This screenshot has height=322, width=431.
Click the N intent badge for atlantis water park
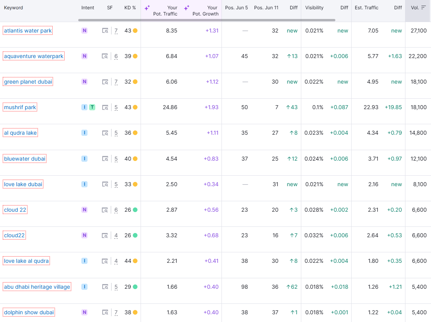[84, 31]
